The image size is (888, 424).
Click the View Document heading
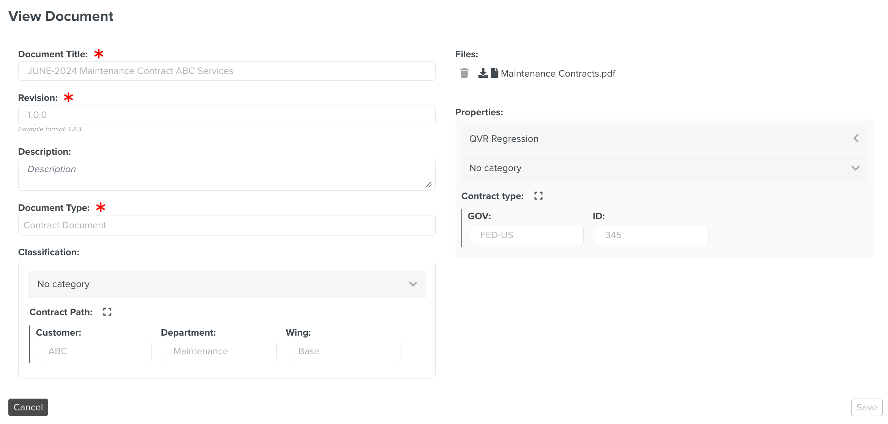(x=61, y=16)
